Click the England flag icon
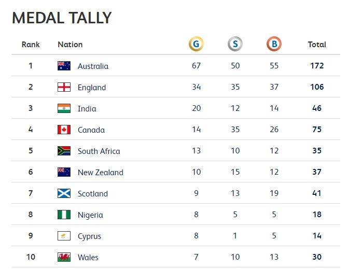Viewport: 348px width, 269px height. tap(64, 87)
